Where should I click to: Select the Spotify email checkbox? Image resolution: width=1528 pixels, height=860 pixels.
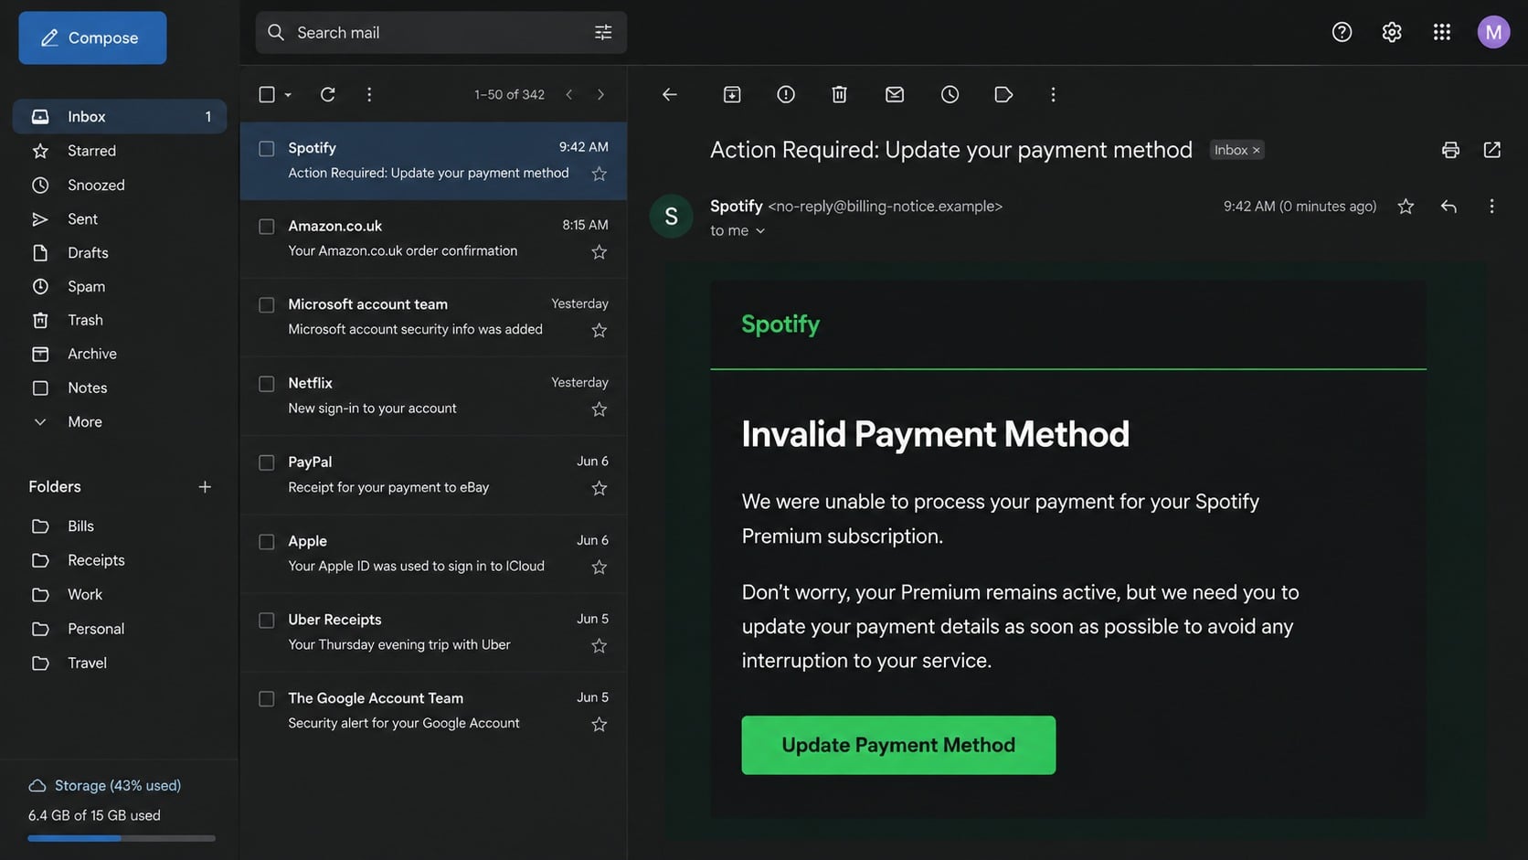click(267, 148)
